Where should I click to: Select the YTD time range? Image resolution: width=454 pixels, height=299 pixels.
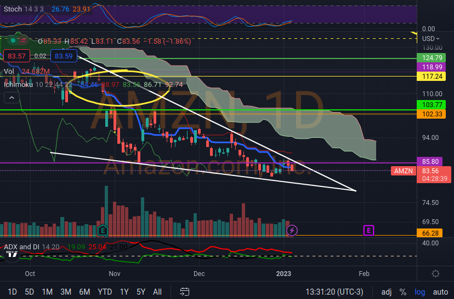(x=105, y=292)
